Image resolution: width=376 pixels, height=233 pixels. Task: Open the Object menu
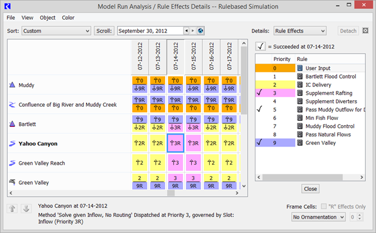pos(48,18)
